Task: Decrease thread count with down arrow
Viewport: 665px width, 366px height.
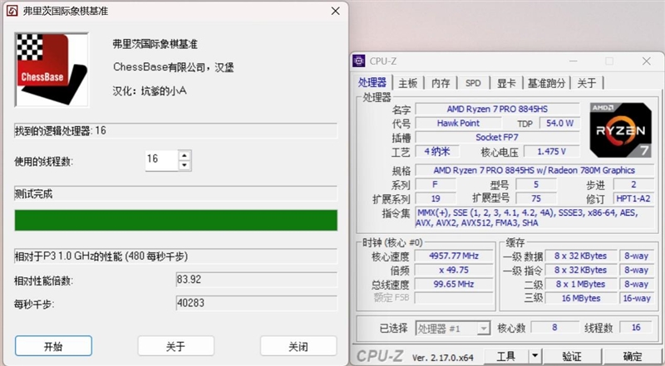Action: click(x=185, y=166)
